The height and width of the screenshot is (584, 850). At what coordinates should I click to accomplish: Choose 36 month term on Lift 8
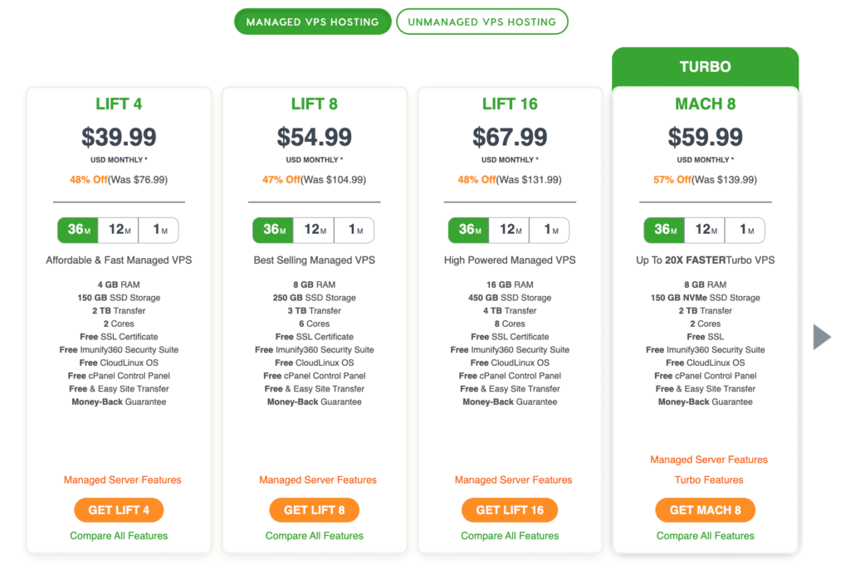(x=273, y=230)
